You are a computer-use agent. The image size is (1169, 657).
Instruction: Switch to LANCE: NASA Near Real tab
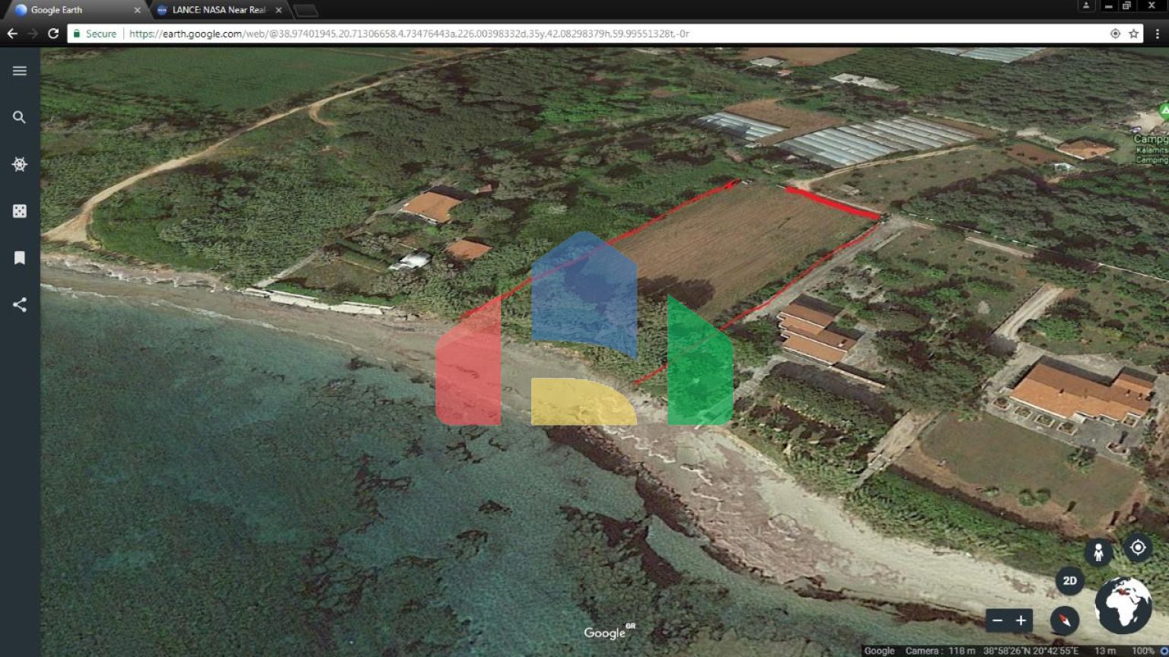coord(218,10)
